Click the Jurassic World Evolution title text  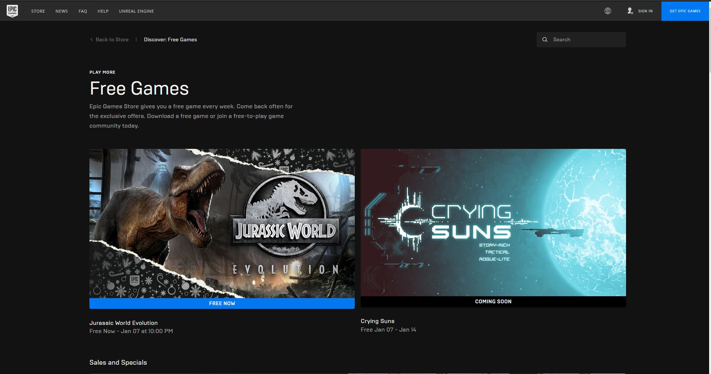(x=123, y=323)
